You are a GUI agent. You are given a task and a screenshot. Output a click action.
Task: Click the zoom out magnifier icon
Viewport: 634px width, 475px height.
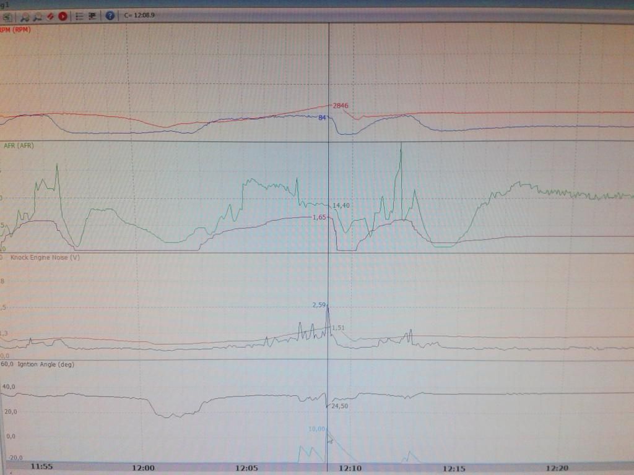point(38,16)
